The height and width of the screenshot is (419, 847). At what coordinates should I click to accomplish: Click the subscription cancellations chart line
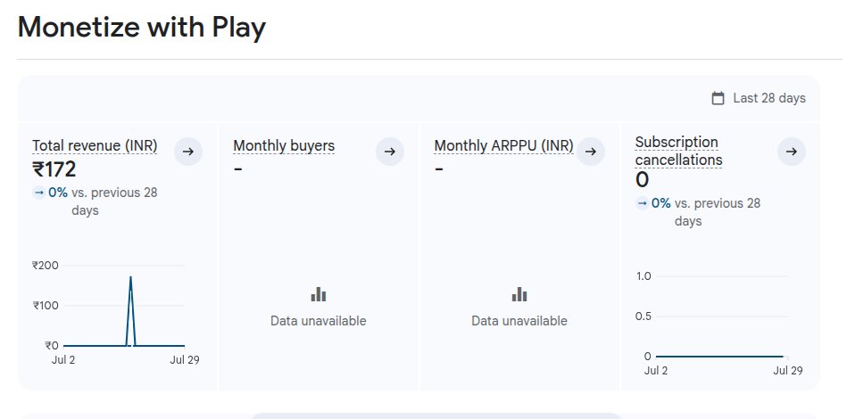[x=718, y=356]
